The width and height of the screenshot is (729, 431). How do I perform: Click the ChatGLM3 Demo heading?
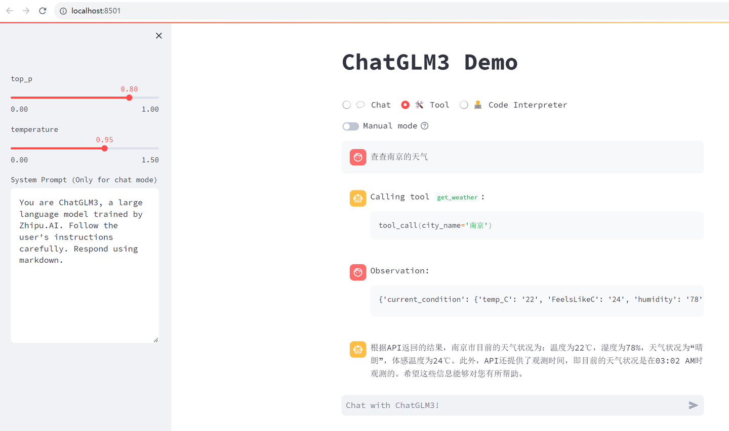click(x=430, y=62)
